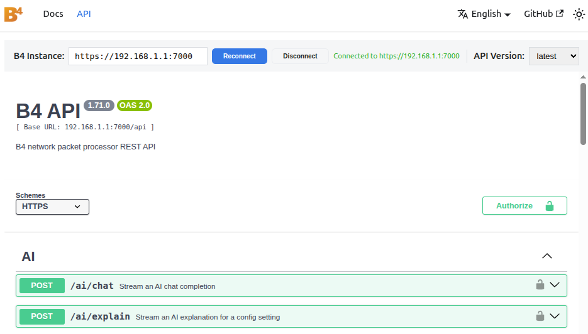This screenshot has height=334, width=588.
Task: Click the GitHub external link icon
Action: (560, 13)
